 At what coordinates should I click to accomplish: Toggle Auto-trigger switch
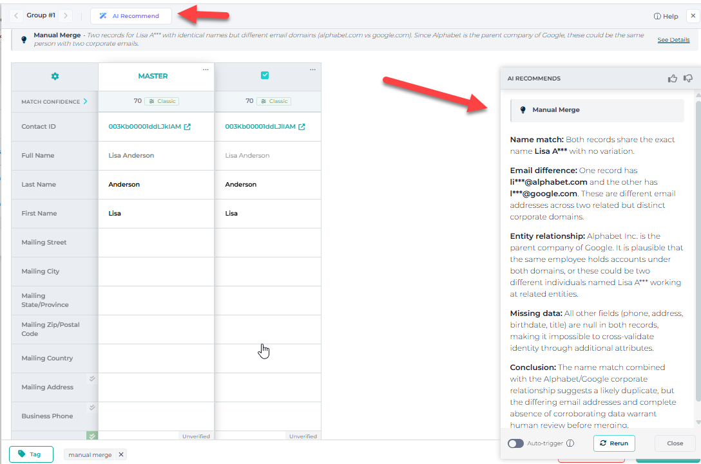pos(515,443)
